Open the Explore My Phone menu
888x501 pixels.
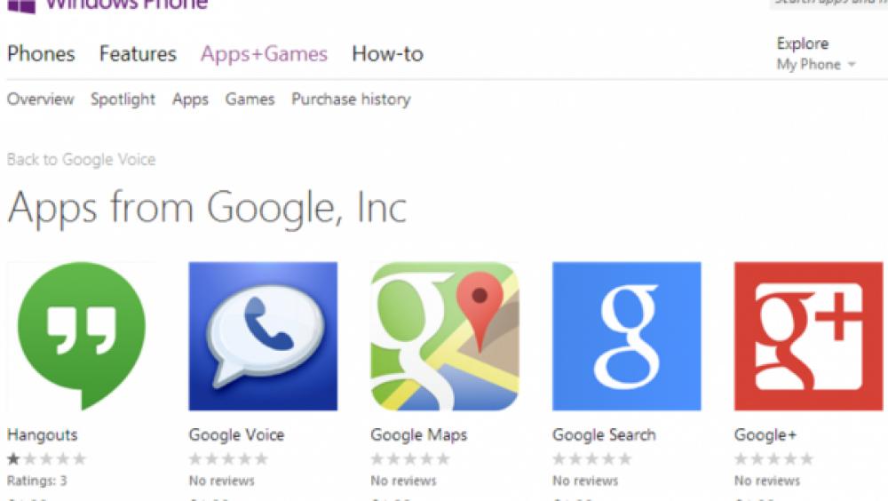815,54
